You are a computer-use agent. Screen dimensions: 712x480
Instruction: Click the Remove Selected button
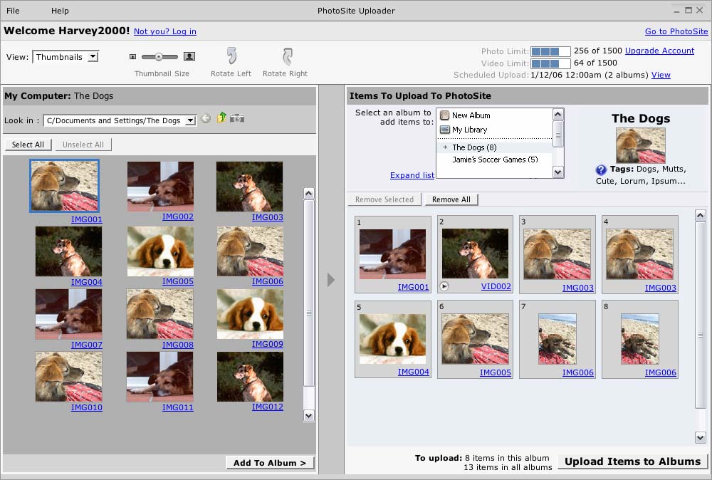point(384,199)
